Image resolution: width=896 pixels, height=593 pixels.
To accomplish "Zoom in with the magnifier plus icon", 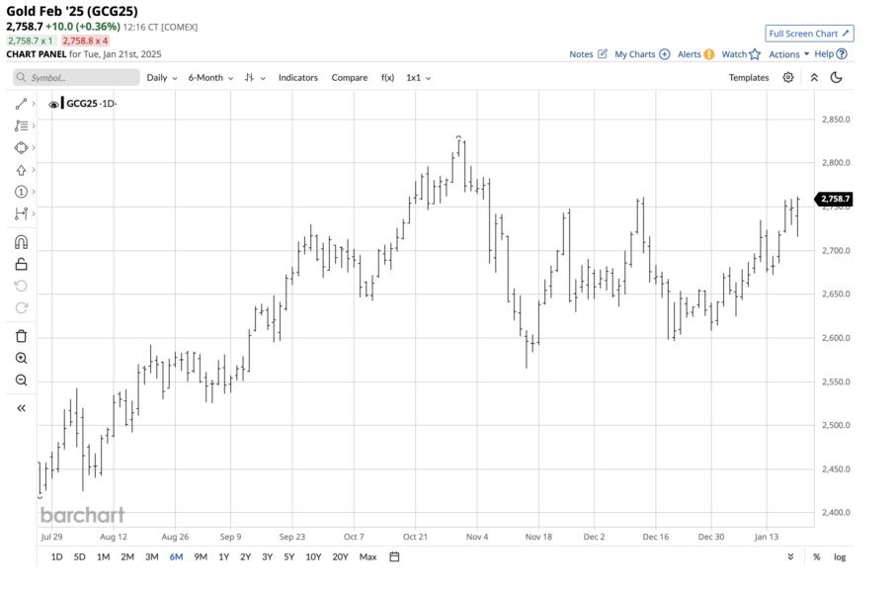I will click(x=21, y=359).
